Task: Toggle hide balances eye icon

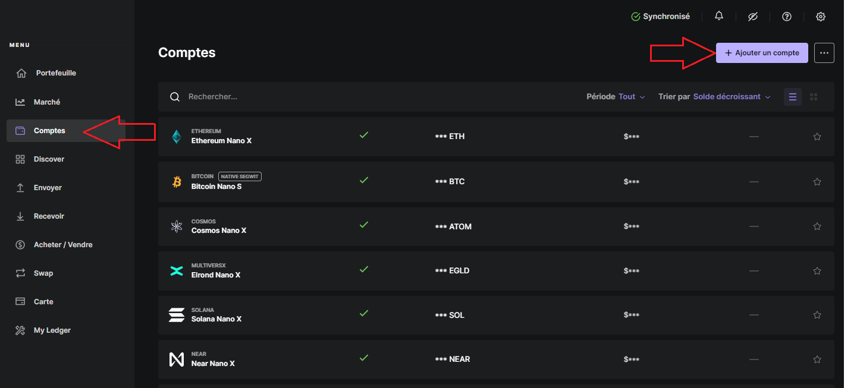Action: coord(752,17)
